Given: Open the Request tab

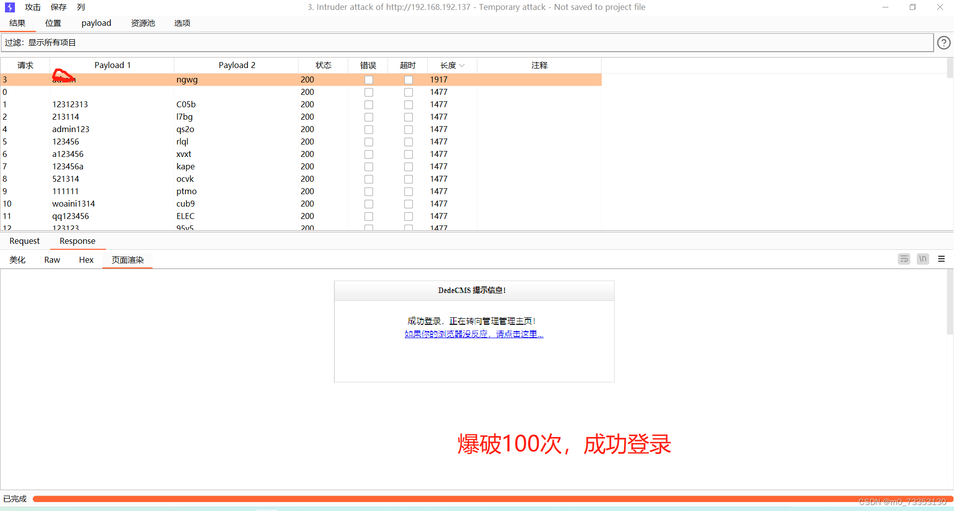Looking at the screenshot, I should pyautogui.click(x=24, y=241).
